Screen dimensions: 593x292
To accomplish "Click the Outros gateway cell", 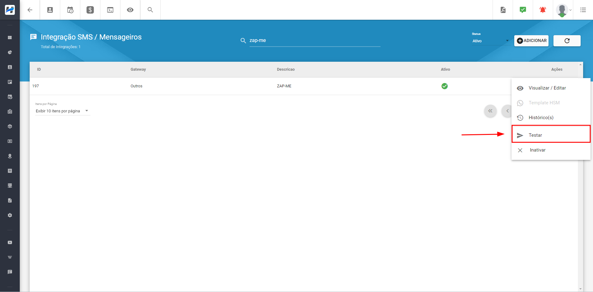I will click(136, 86).
